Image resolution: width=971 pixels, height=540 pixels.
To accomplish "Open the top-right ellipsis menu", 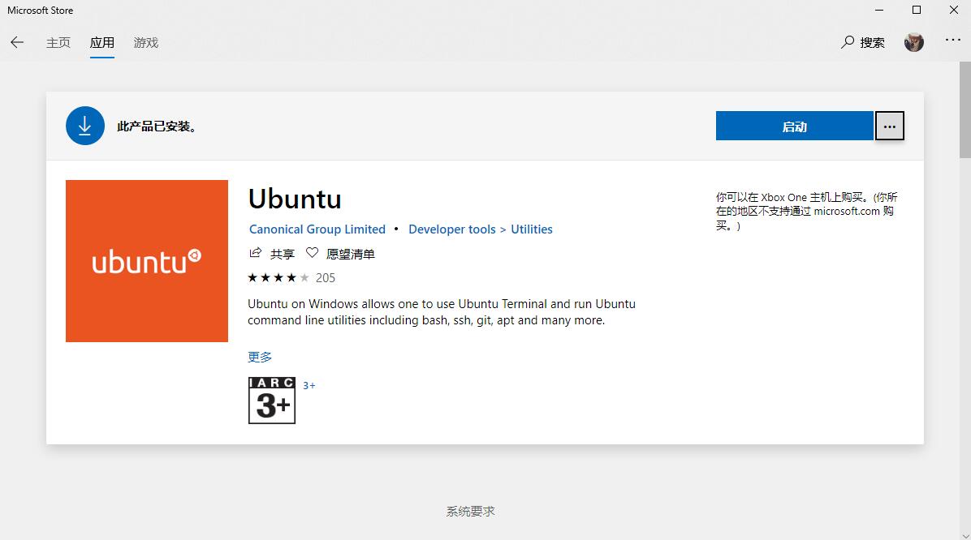I will [952, 41].
